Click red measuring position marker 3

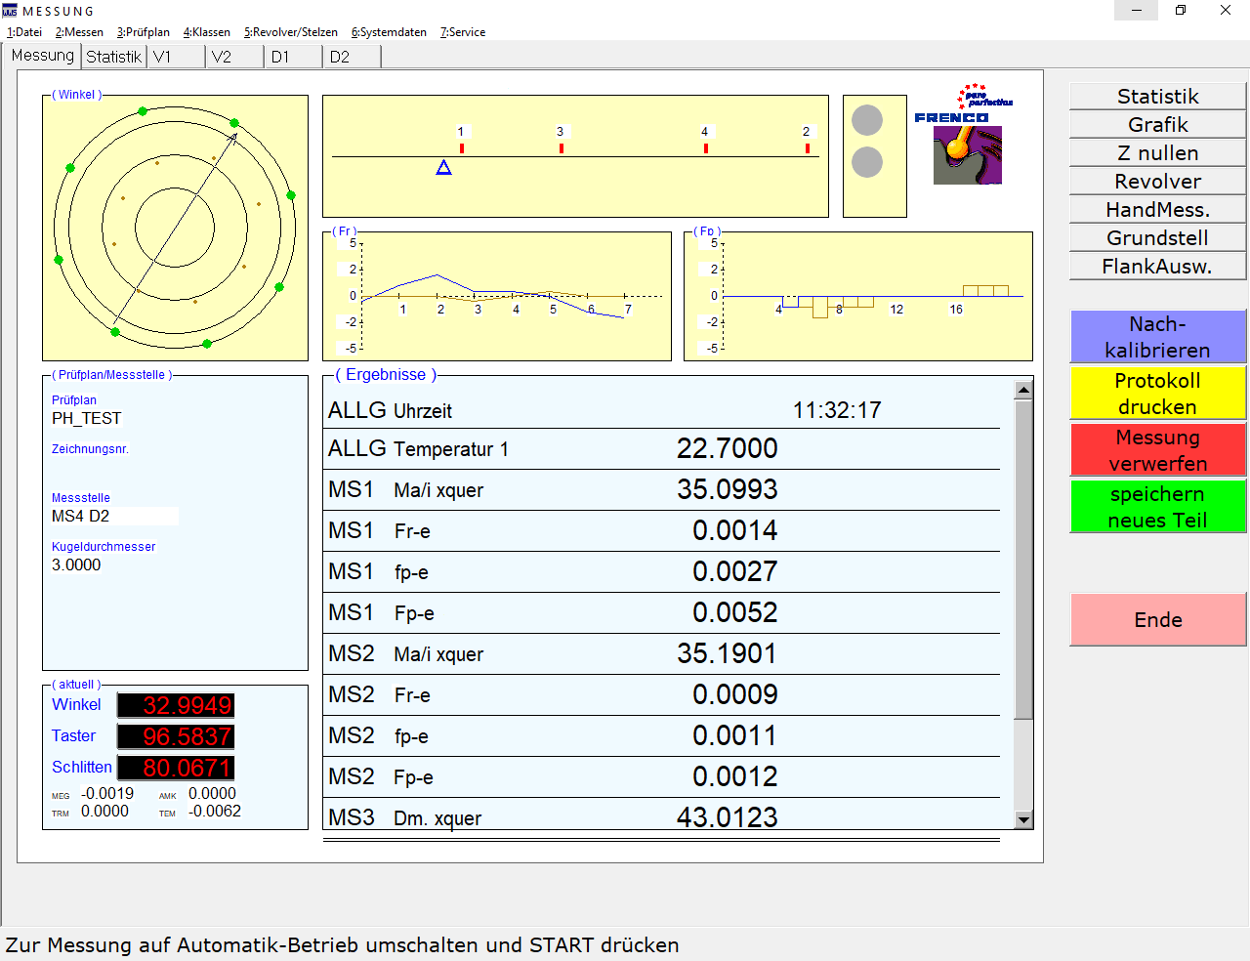coord(562,148)
